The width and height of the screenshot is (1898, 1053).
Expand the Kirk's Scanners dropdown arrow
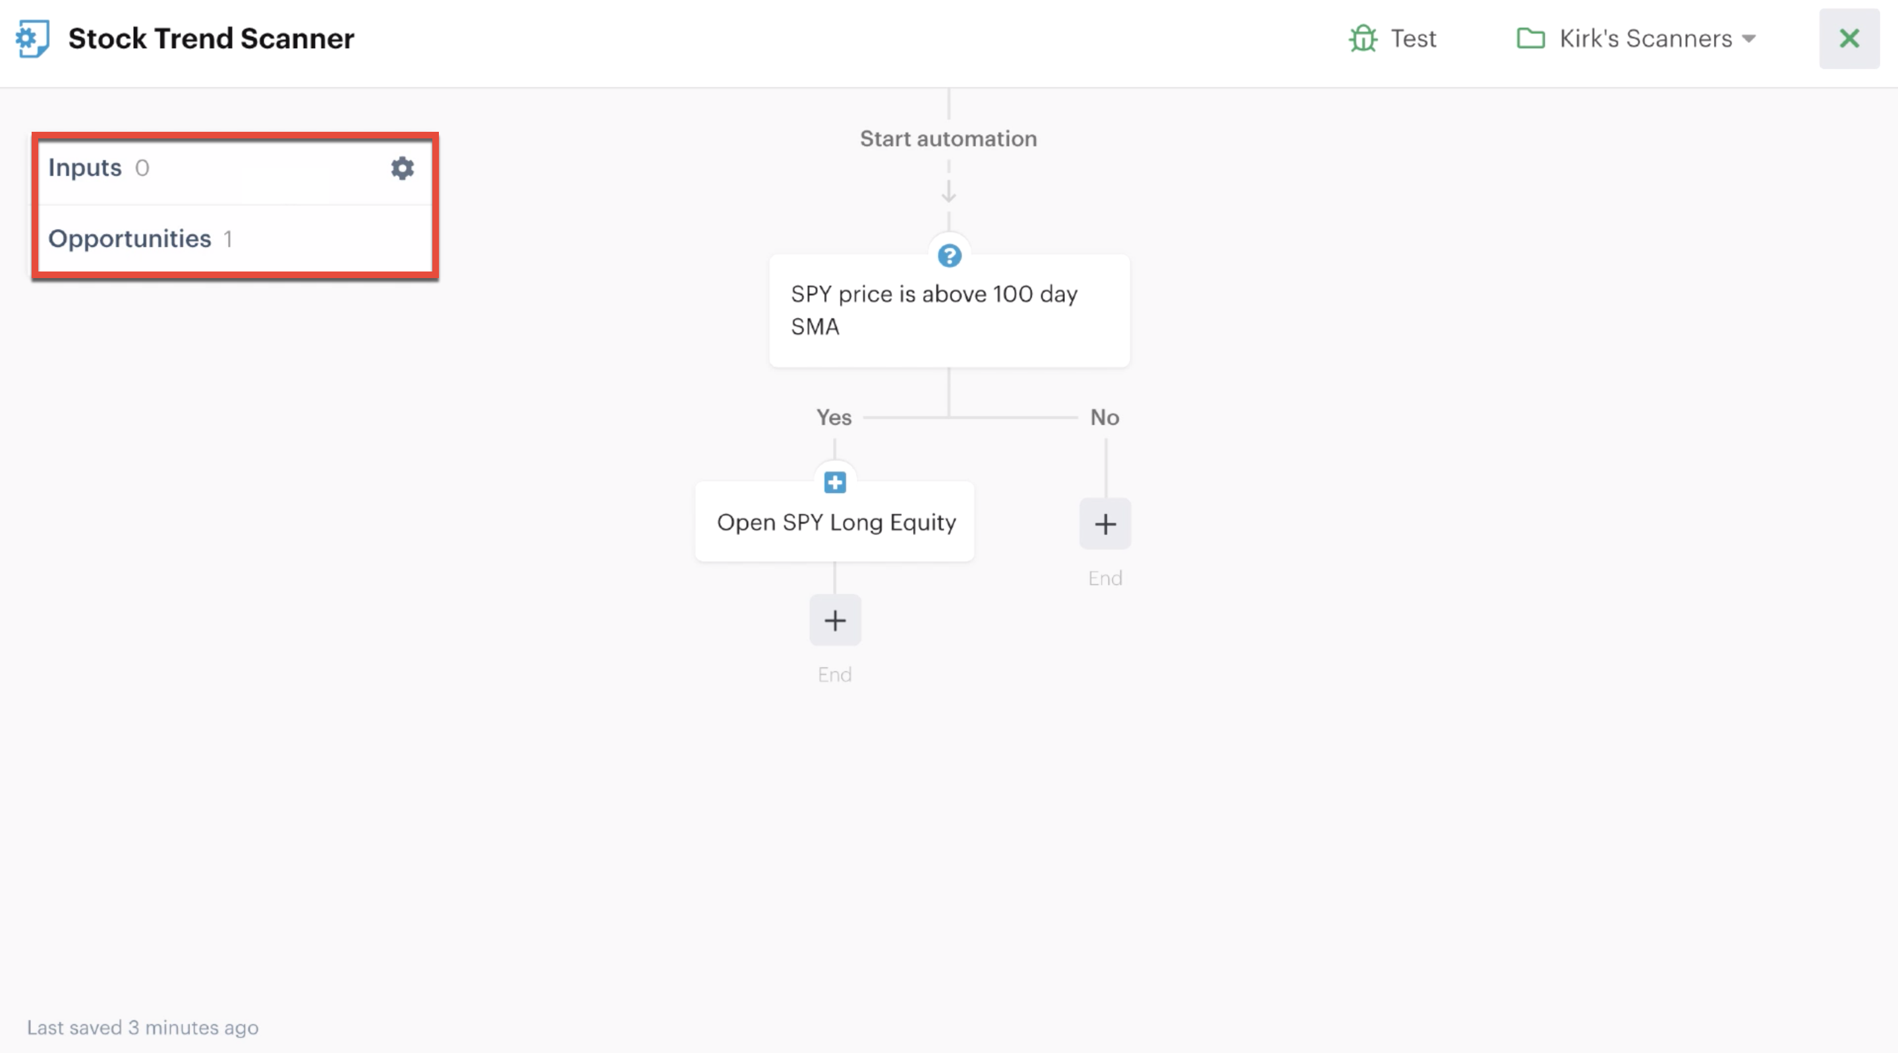1748,38
